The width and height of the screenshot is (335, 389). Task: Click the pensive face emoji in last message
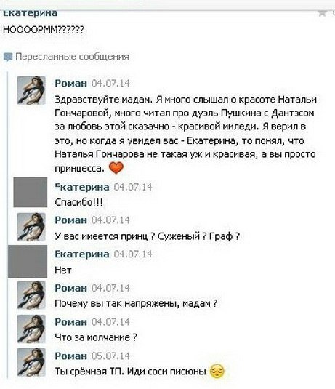(x=217, y=372)
